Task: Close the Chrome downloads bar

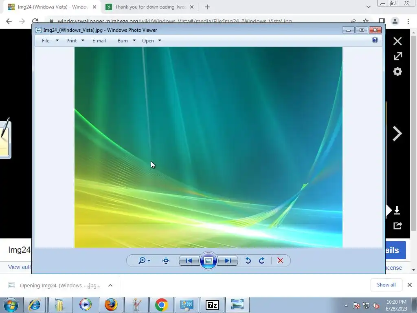Action: [410, 285]
